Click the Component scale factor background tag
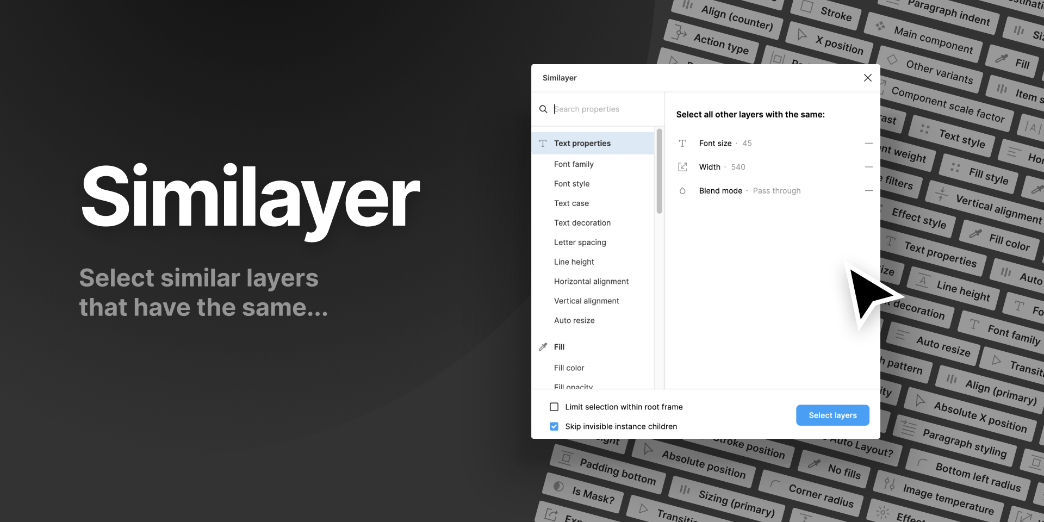This screenshot has width=1044, height=522. (946, 104)
